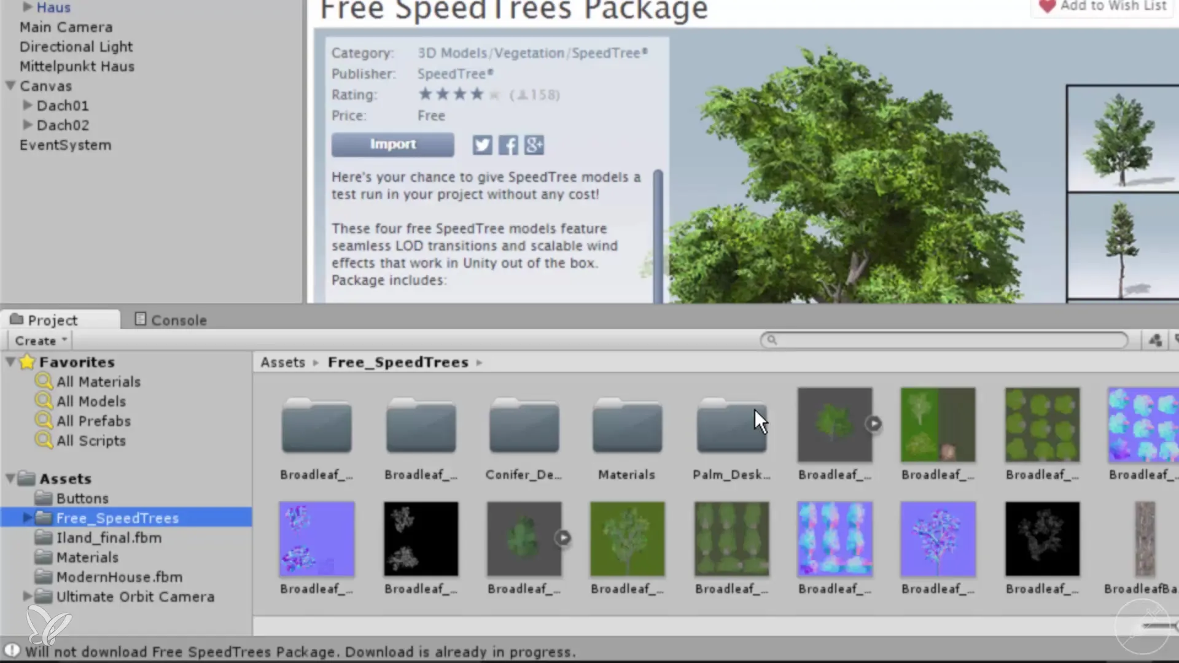Click the download-in-progress status message
Screen dimensions: 1179x663
click(x=301, y=652)
